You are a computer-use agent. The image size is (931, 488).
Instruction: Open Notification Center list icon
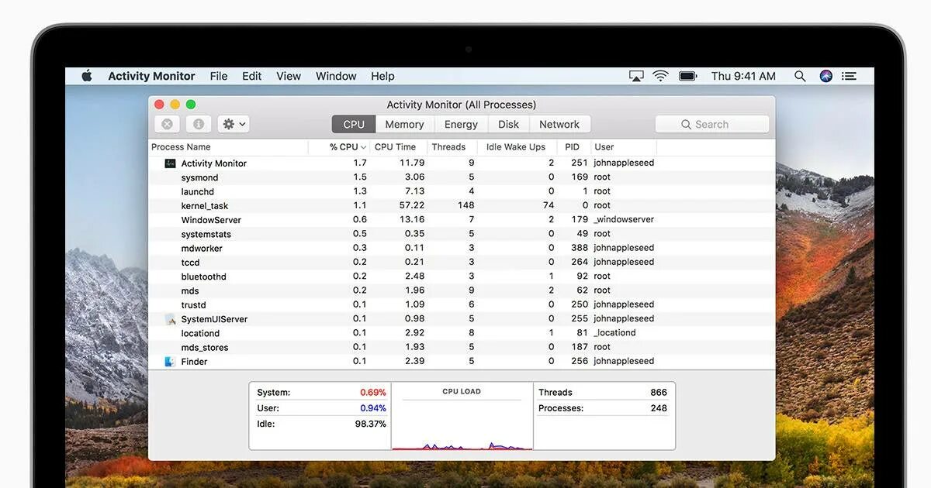(x=850, y=76)
